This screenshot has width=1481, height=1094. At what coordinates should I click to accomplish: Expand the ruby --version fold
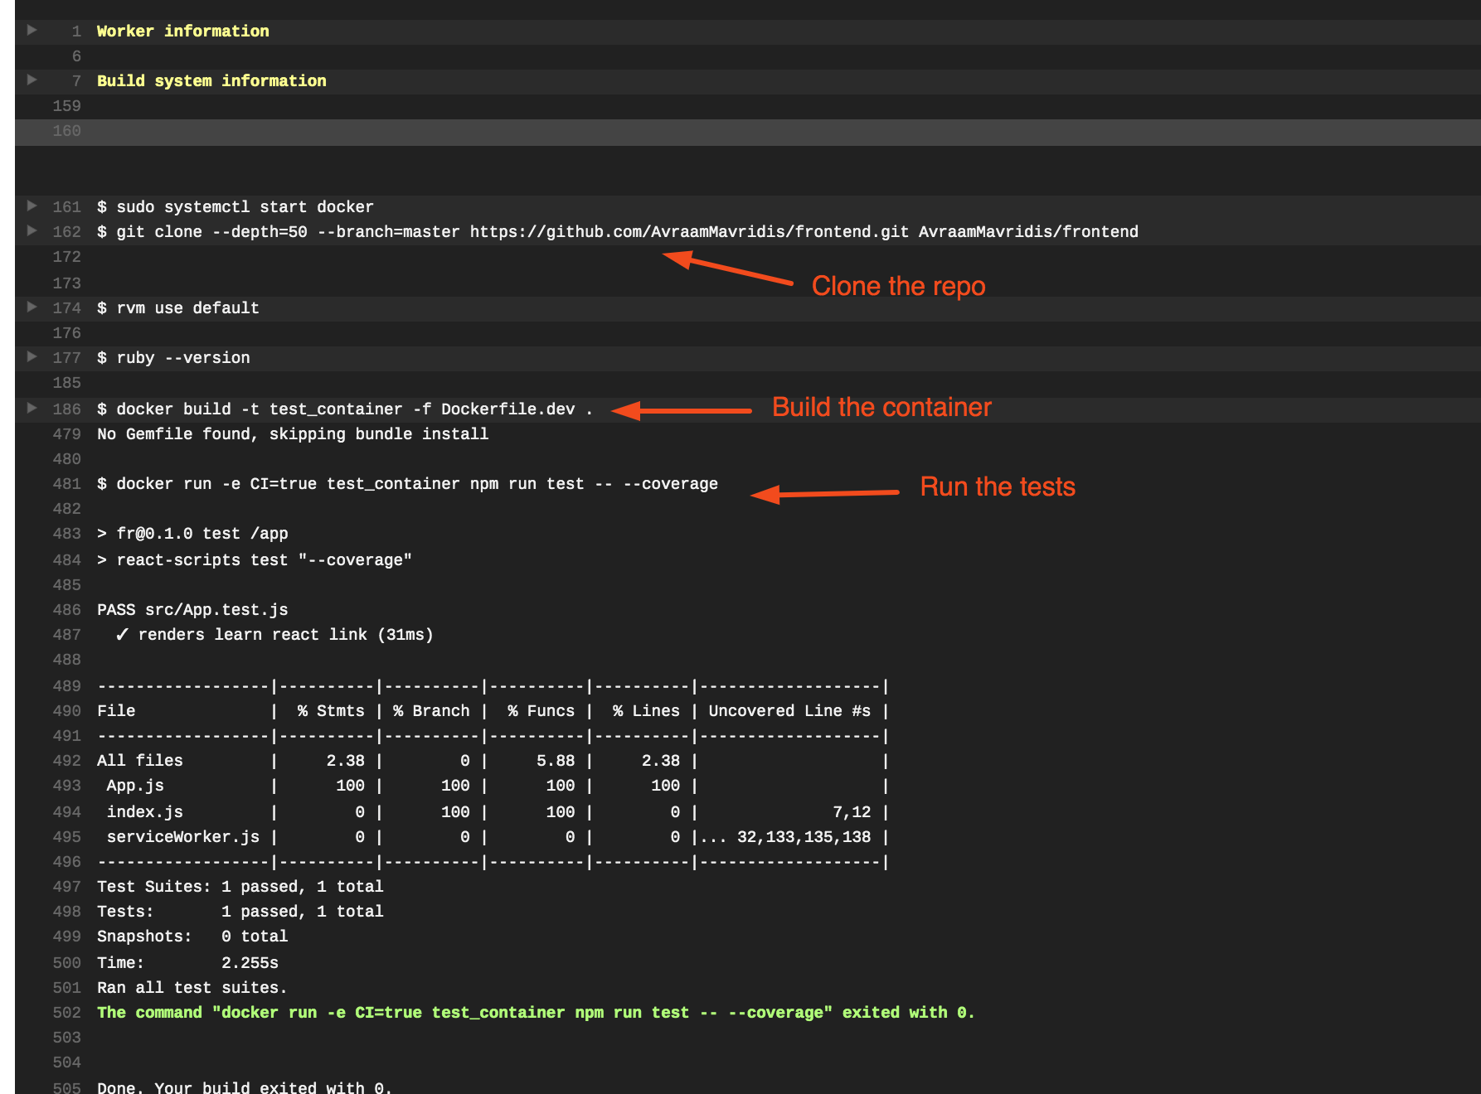click(x=32, y=356)
